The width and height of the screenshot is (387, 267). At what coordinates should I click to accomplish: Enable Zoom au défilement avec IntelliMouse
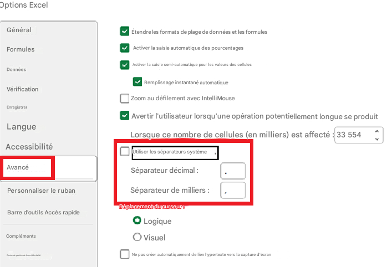coord(124,98)
